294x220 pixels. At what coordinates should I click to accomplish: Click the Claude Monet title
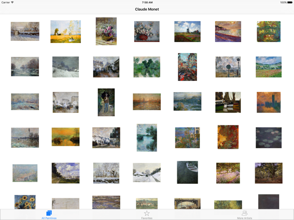click(x=147, y=10)
